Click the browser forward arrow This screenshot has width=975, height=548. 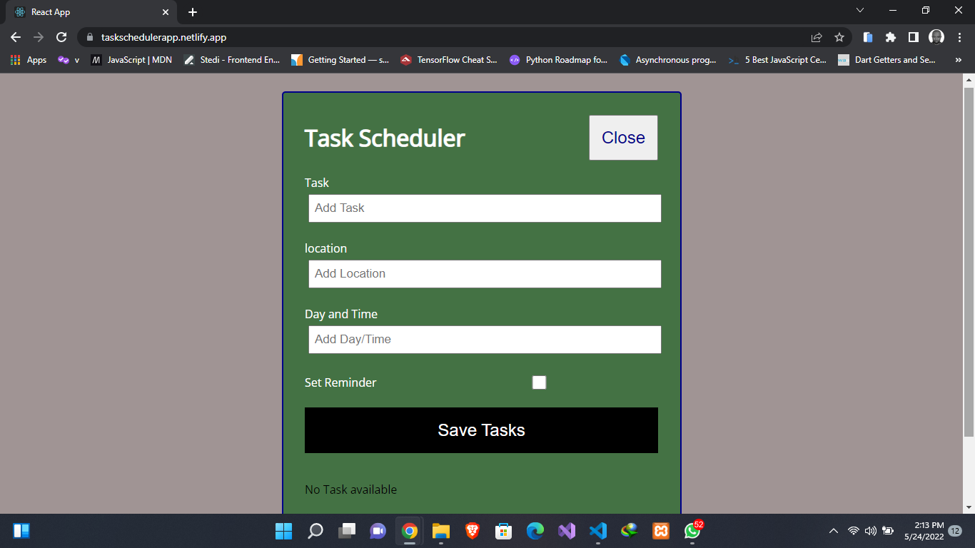39,37
